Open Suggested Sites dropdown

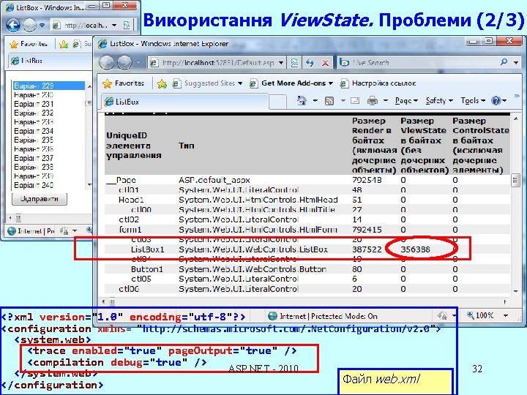coord(240,83)
